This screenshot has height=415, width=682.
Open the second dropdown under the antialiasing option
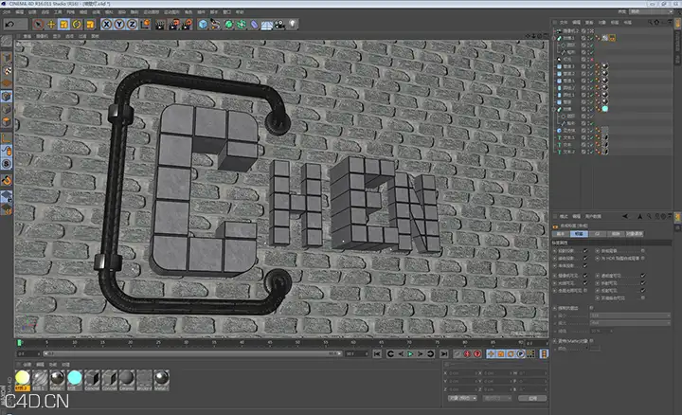point(630,323)
